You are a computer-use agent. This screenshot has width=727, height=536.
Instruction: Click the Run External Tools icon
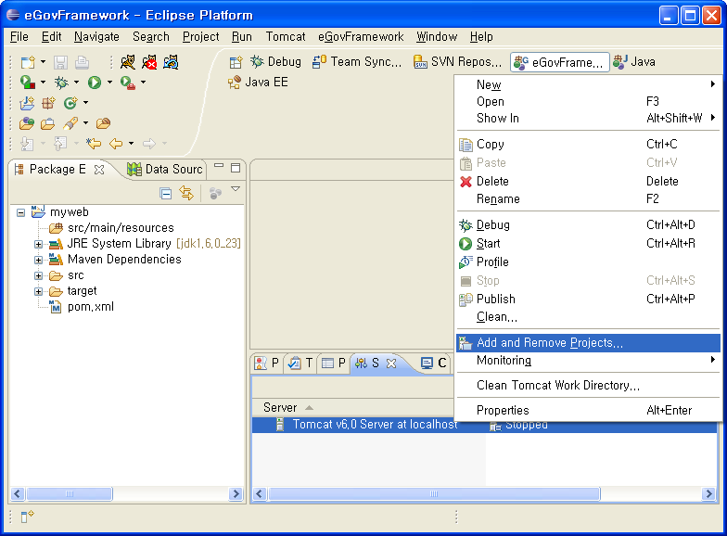pos(128,83)
